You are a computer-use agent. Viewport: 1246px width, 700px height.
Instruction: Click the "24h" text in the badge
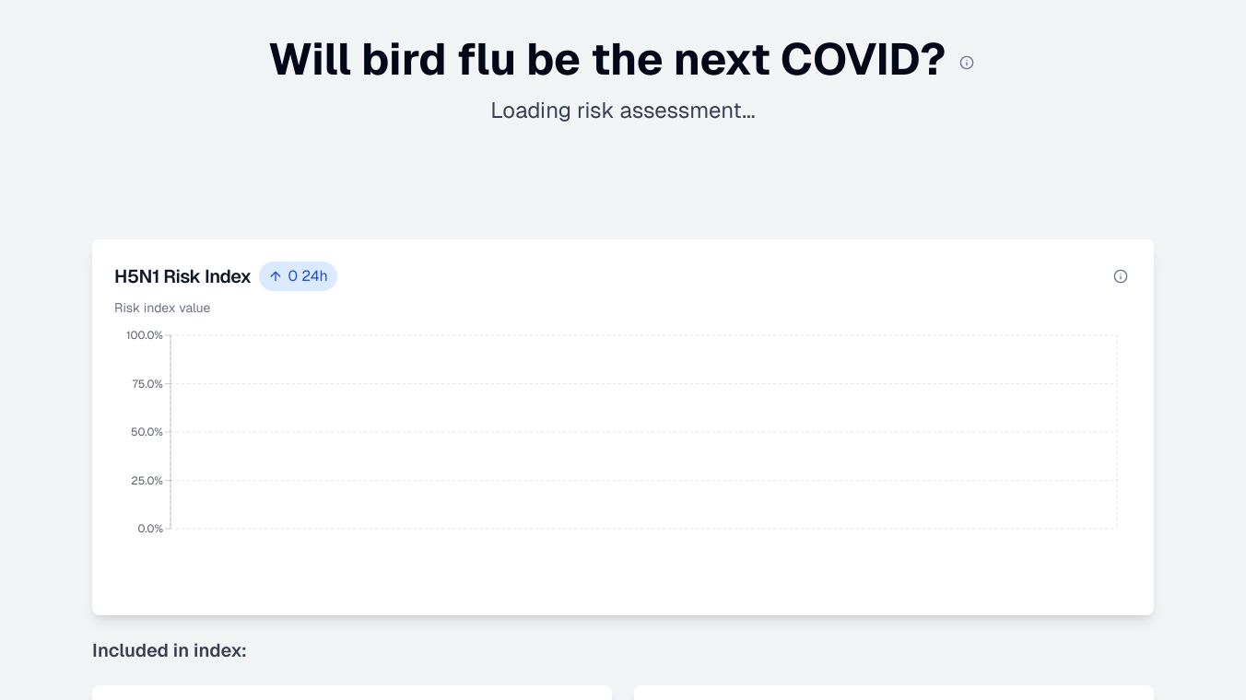pyautogui.click(x=314, y=276)
